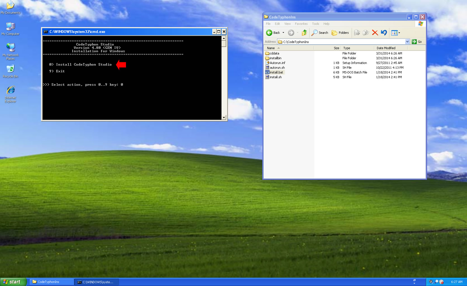This screenshot has width=467, height=286.
Task: Select the cddata folder
Action: (272, 53)
